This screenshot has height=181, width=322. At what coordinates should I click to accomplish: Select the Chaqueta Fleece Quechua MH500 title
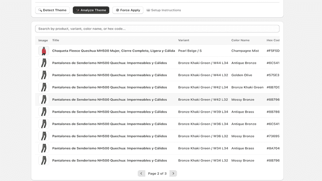pyautogui.click(x=114, y=51)
